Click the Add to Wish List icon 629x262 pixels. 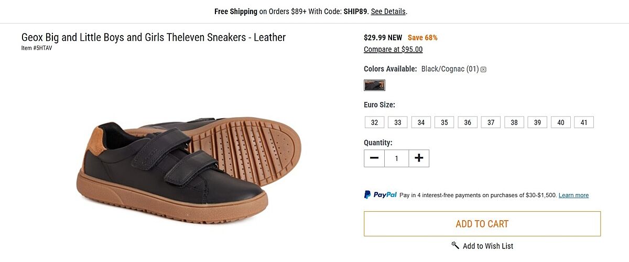[x=455, y=245]
